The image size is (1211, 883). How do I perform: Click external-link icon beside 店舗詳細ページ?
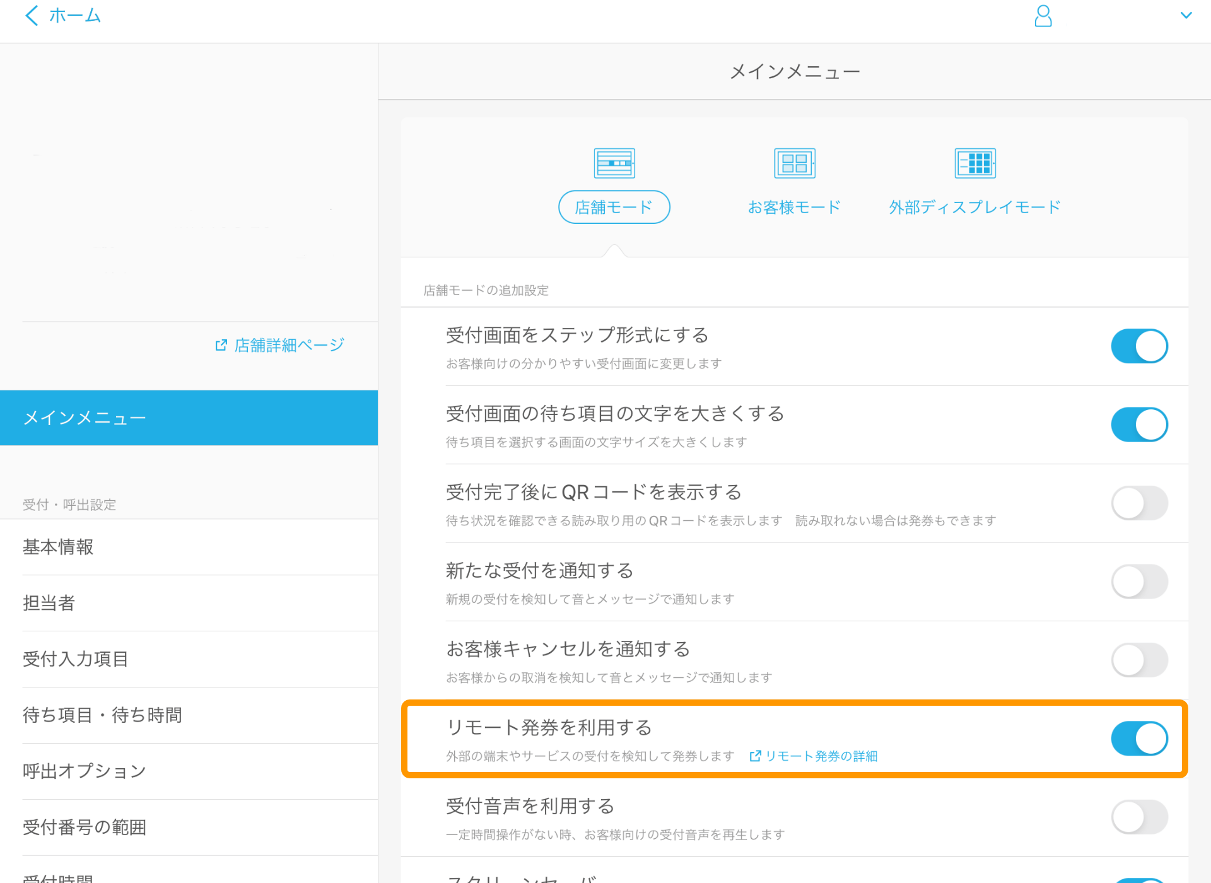pos(221,345)
